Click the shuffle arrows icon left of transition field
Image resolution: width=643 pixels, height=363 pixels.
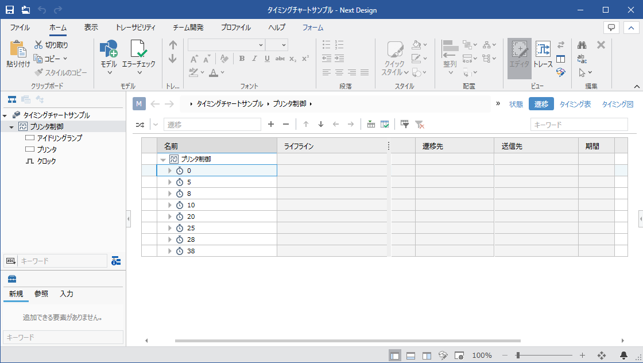140,125
